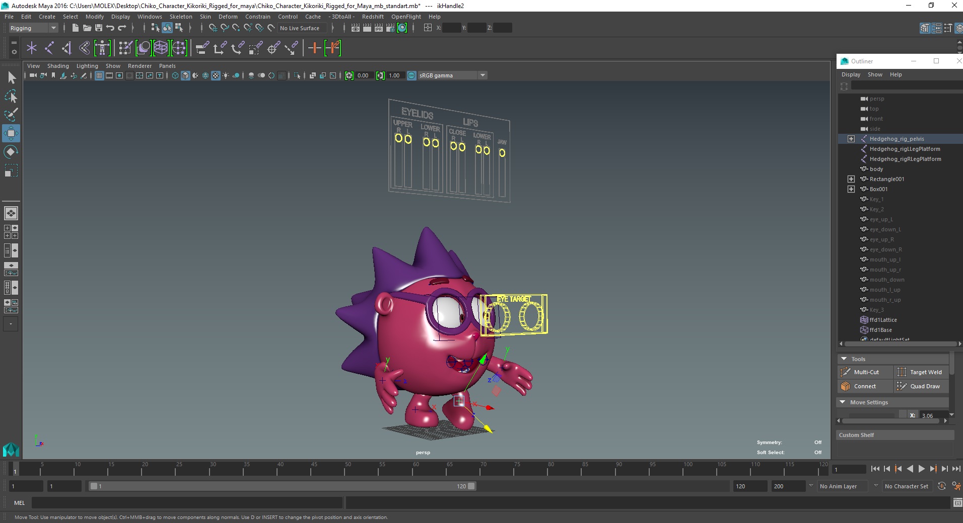Image resolution: width=963 pixels, height=523 pixels.
Task: Toggle smooth shade all in viewport
Action: (185, 76)
